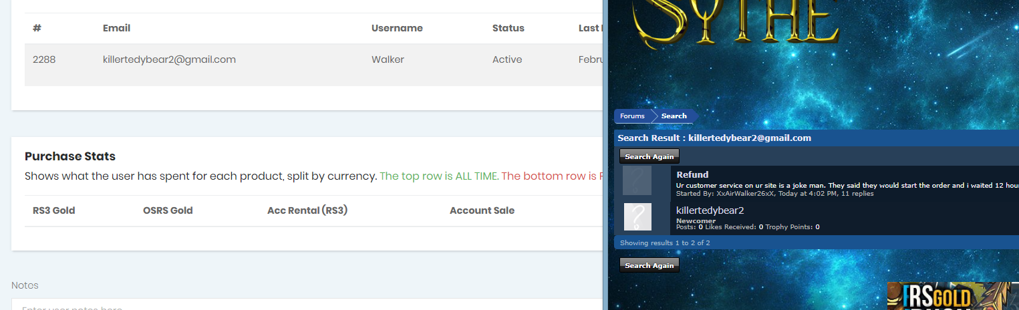
Task: Click the Email column header
Action: [116, 28]
